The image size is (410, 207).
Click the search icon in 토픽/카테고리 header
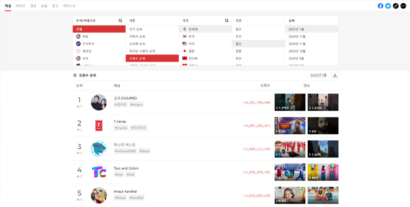[x=120, y=20]
